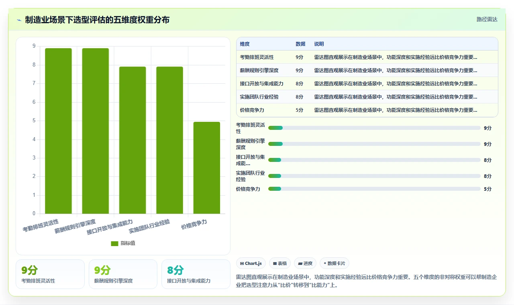Click the 说明 column header
514x305 pixels.
tap(319, 44)
